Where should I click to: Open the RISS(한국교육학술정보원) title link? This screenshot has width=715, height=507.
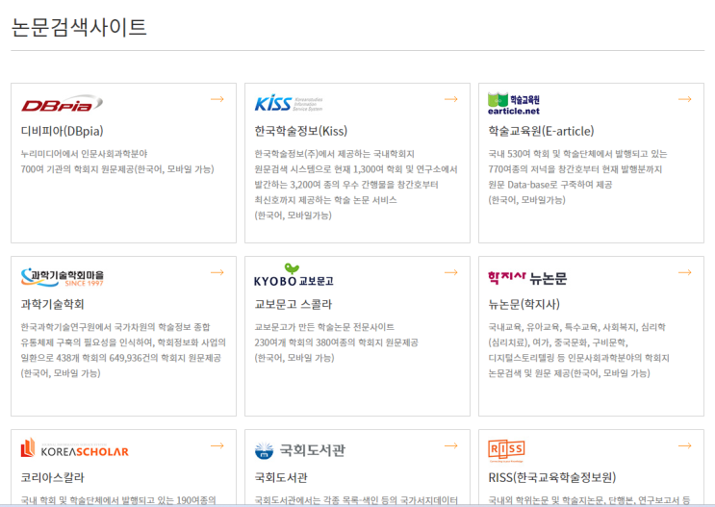552,478
